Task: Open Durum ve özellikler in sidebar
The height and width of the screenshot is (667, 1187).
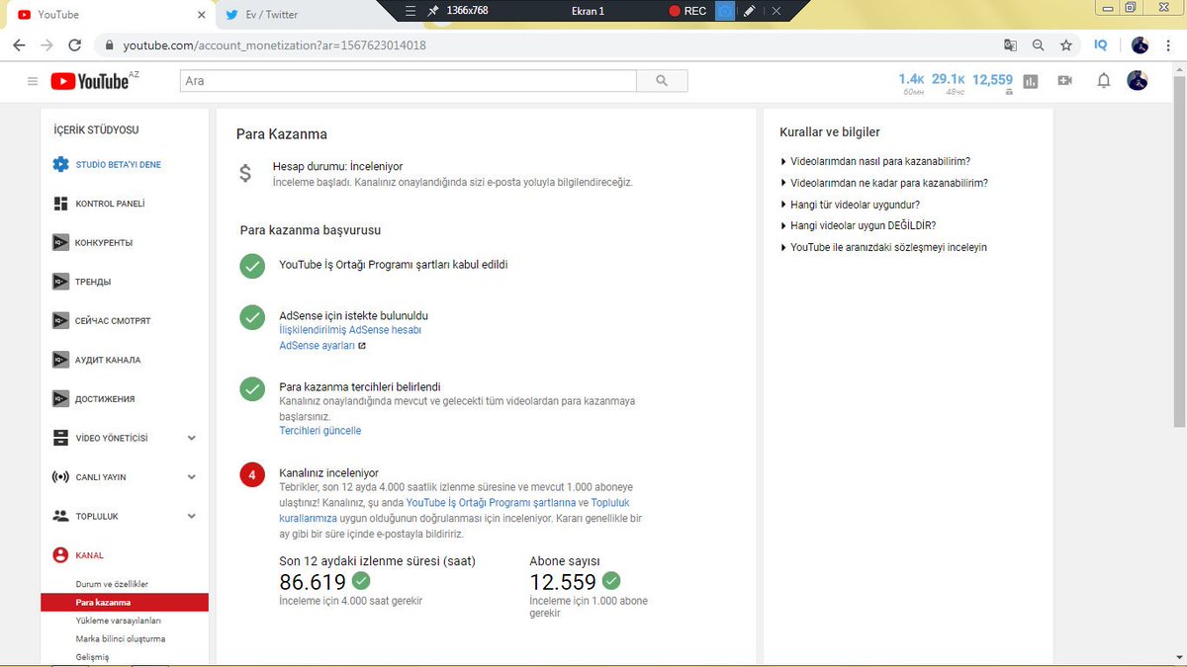Action: (112, 584)
